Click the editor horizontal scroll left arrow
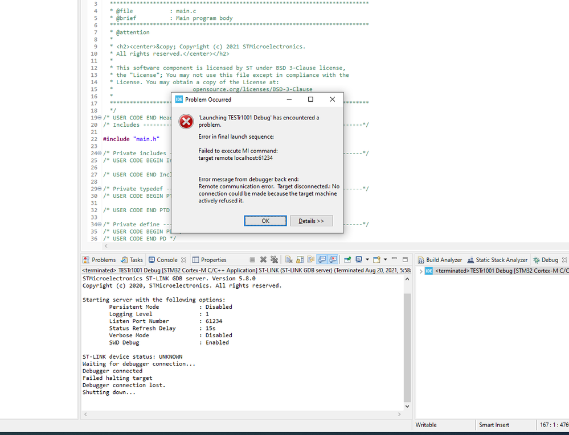This screenshot has width=569, height=435. pos(106,246)
